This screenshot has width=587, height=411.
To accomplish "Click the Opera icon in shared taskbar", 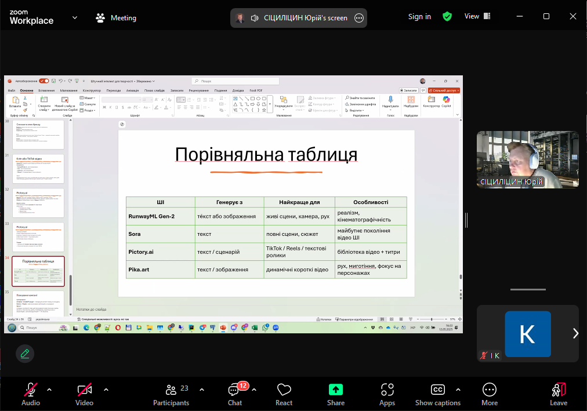I will click(118, 328).
